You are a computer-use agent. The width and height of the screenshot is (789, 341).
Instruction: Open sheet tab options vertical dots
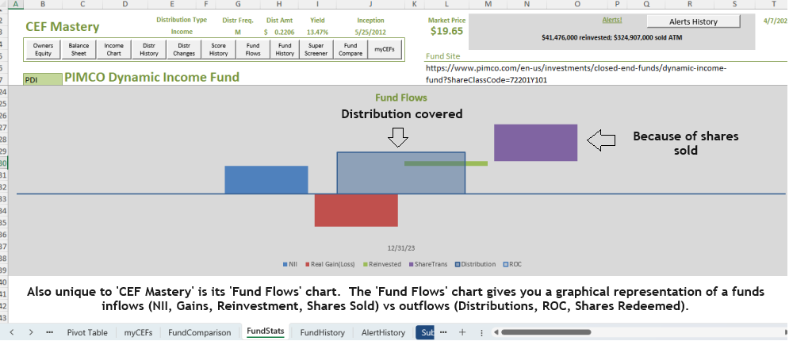click(481, 332)
